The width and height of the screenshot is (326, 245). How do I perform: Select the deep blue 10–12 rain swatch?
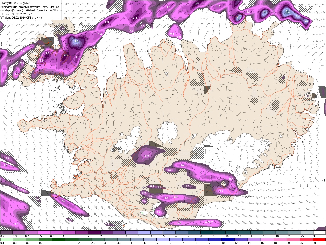tap(228, 239)
